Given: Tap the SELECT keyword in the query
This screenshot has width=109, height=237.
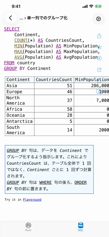Looking at the screenshot, I should point(12,29).
